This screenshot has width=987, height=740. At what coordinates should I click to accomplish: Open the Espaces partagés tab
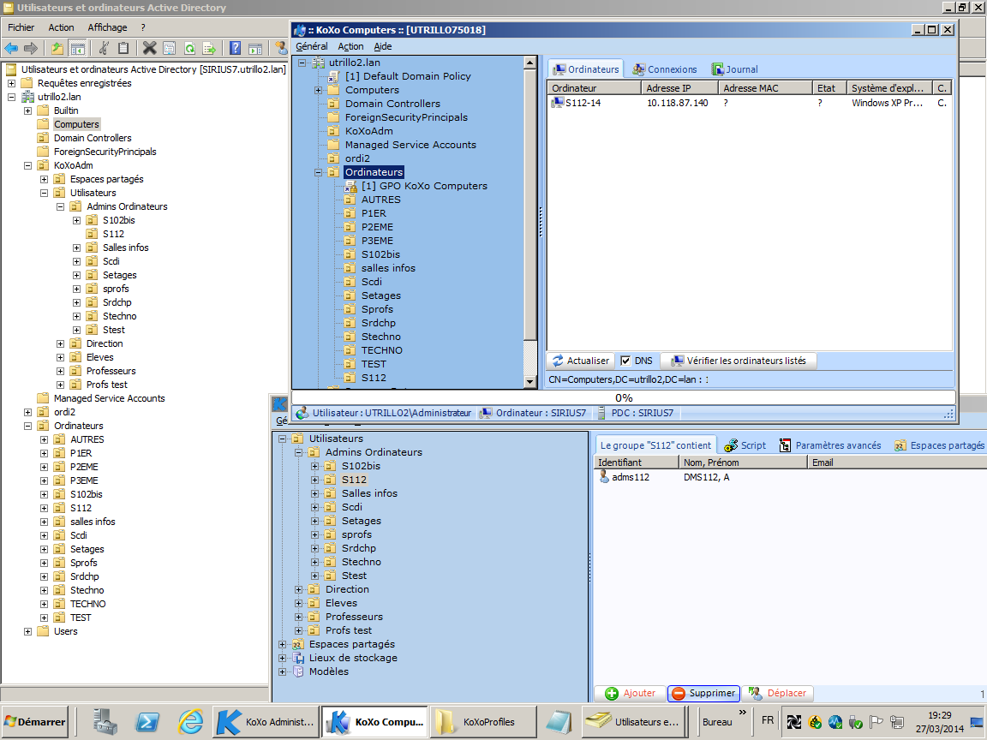tap(939, 445)
